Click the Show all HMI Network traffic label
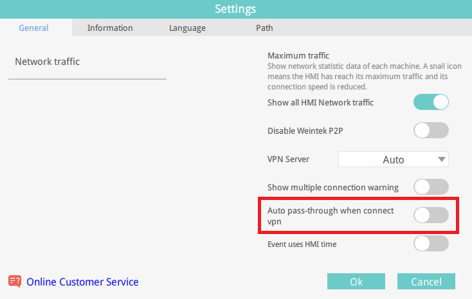472x299 pixels. (x=321, y=103)
